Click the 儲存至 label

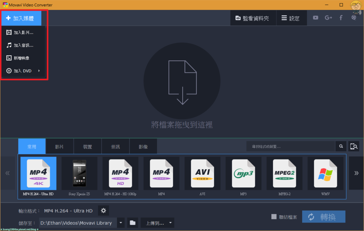27,223
